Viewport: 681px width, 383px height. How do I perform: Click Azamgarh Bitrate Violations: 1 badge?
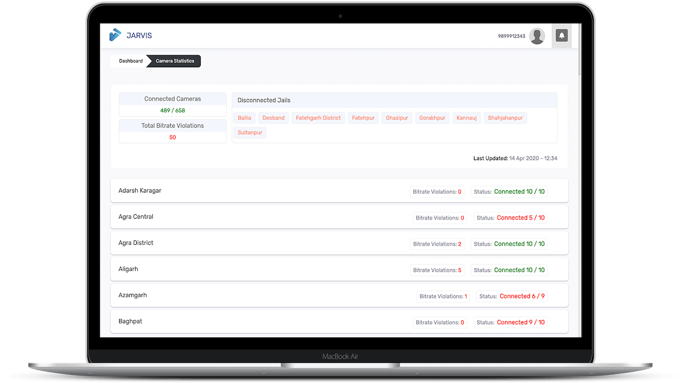coord(443,296)
